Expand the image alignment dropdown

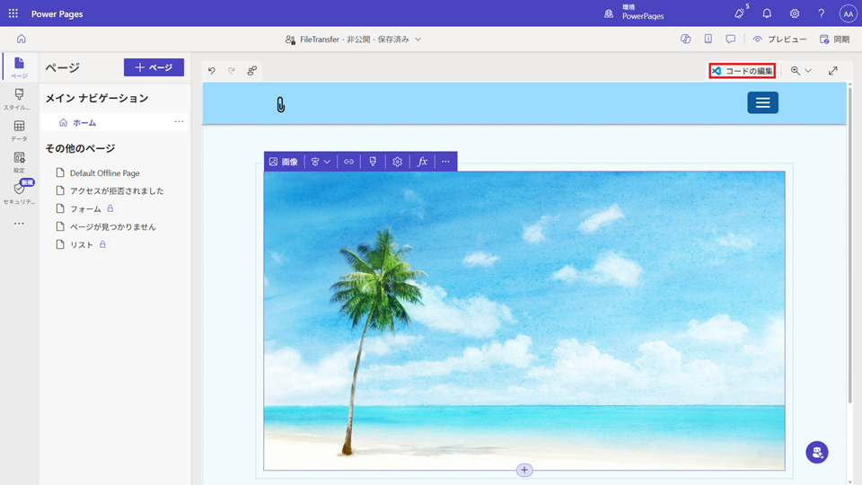point(321,162)
